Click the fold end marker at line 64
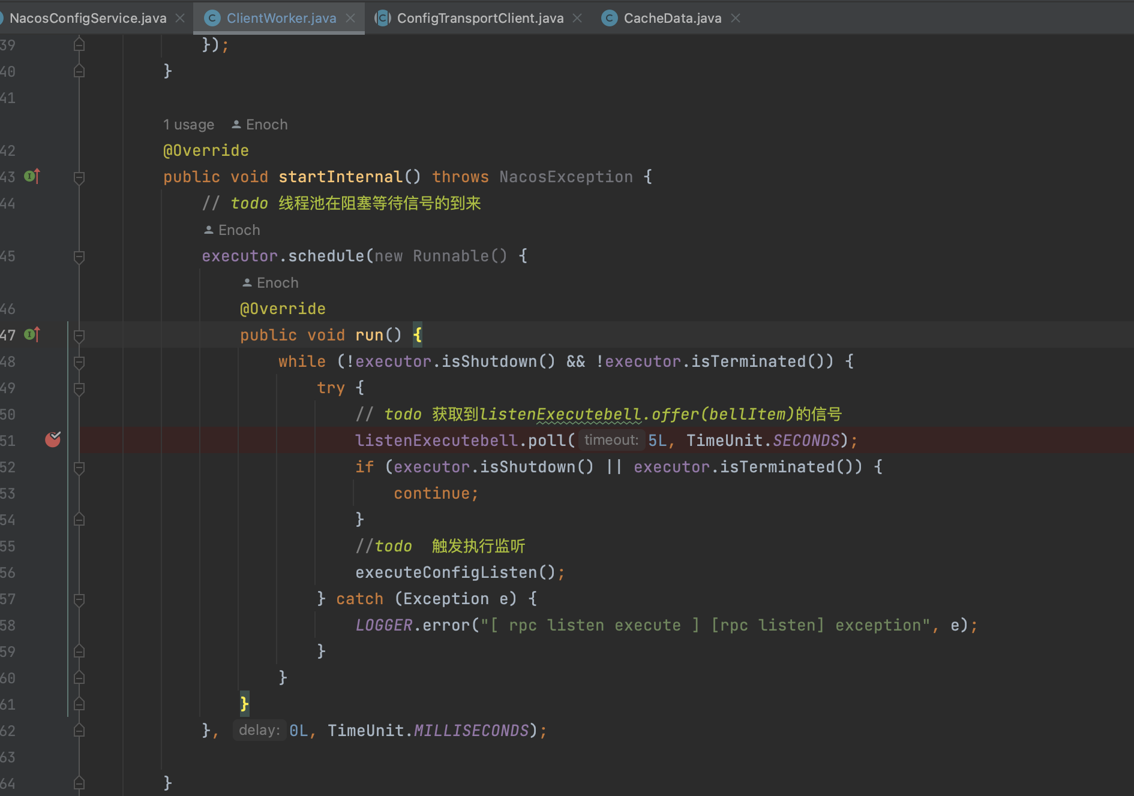Screen dimensions: 1134x796 pyautogui.click(x=79, y=783)
